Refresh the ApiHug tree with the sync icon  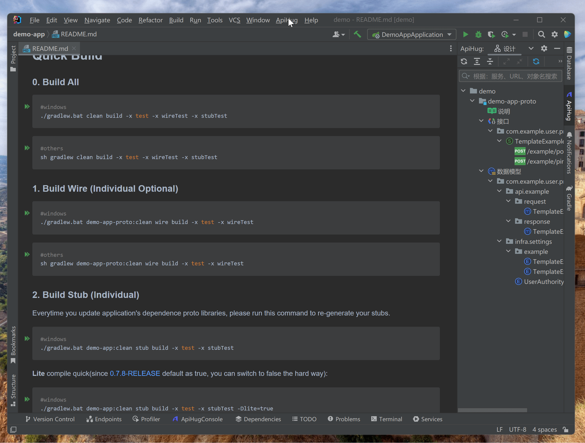464,61
